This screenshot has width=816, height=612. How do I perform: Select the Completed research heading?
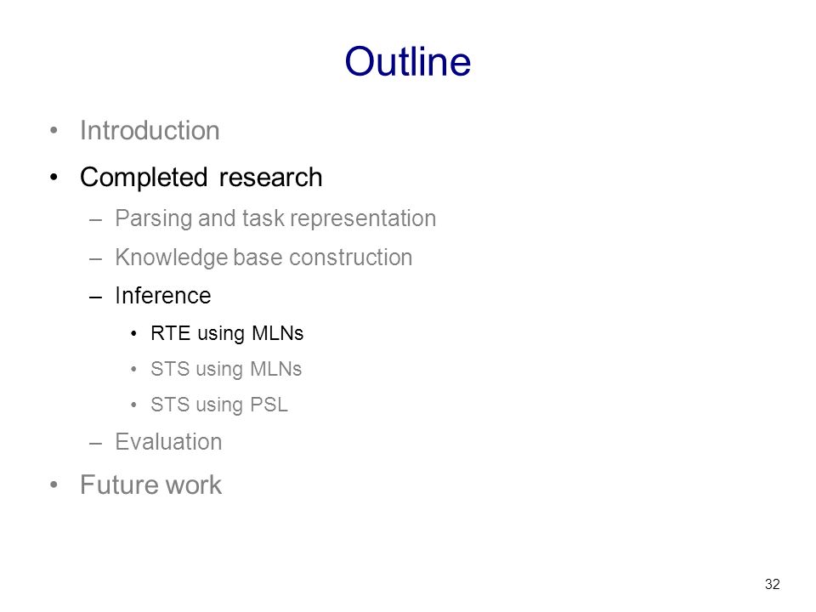(x=201, y=178)
